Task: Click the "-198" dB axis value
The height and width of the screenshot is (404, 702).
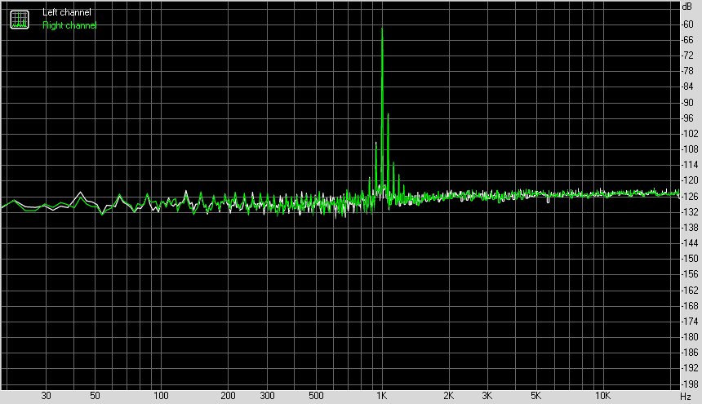Action: pyautogui.click(x=689, y=384)
